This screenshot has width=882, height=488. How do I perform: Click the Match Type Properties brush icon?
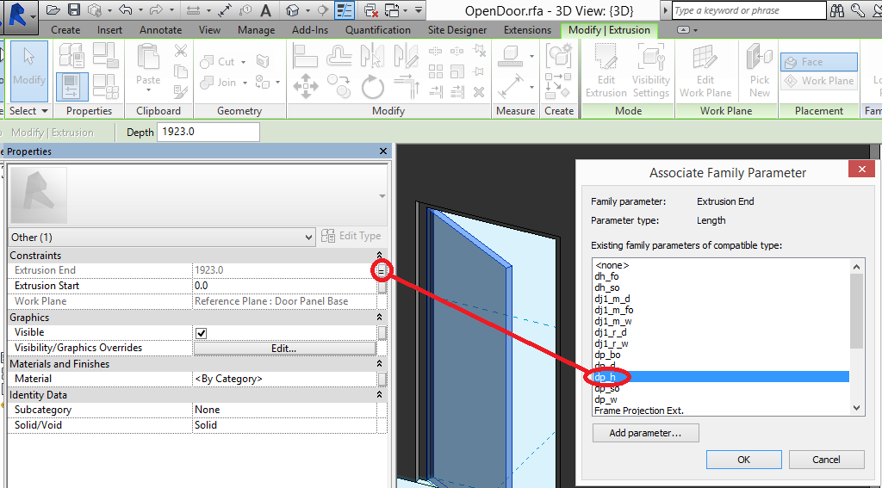pos(181,91)
